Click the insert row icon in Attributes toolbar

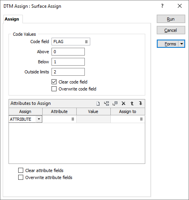click(x=107, y=103)
